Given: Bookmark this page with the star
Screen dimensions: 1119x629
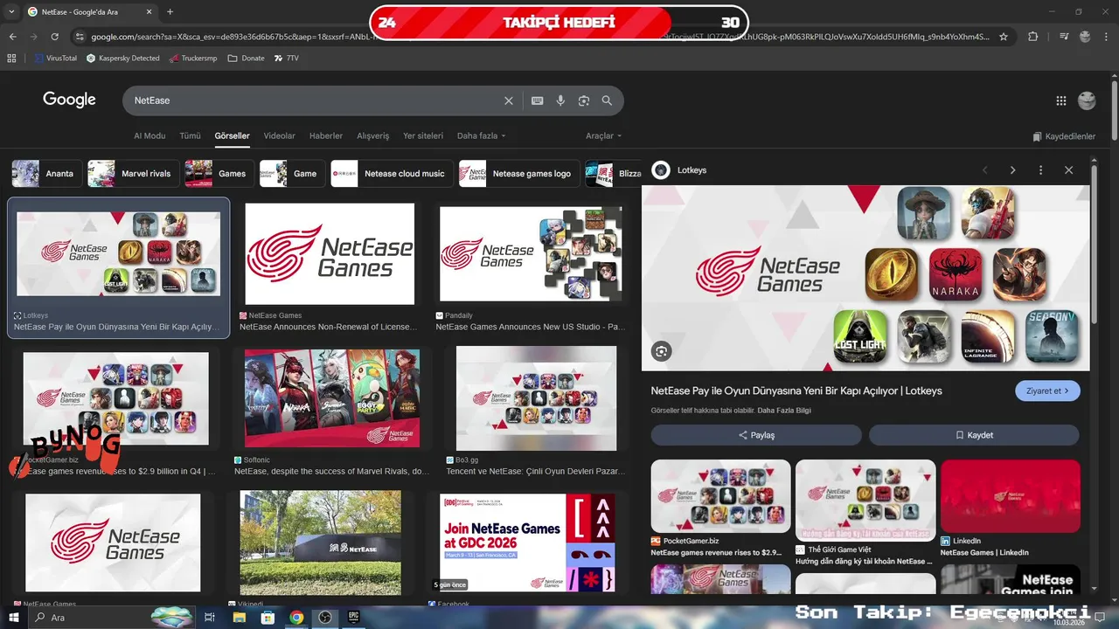Looking at the screenshot, I should 1004,37.
